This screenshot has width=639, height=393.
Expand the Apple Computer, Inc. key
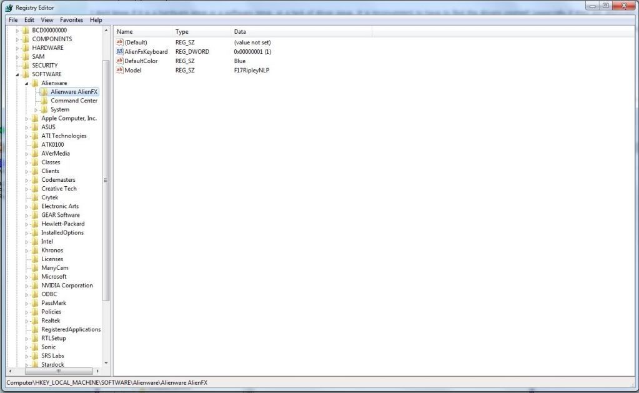pos(26,119)
